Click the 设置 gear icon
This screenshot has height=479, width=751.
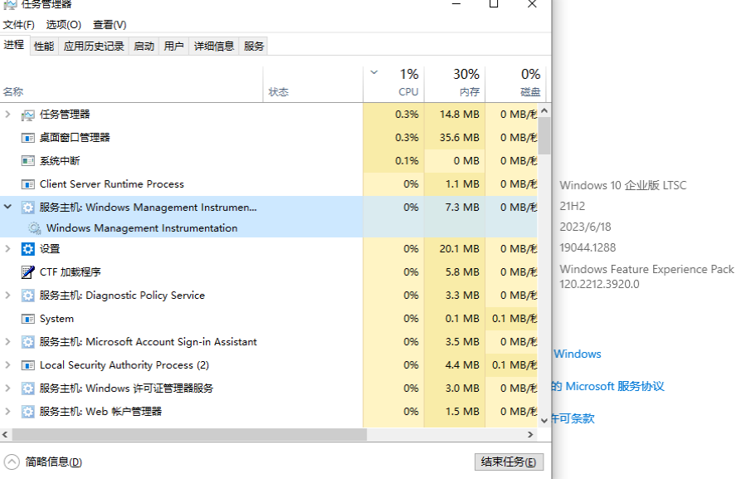[28, 249]
